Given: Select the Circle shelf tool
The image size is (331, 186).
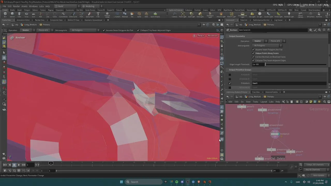Looking at the screenshot, I should click(55, 15).
